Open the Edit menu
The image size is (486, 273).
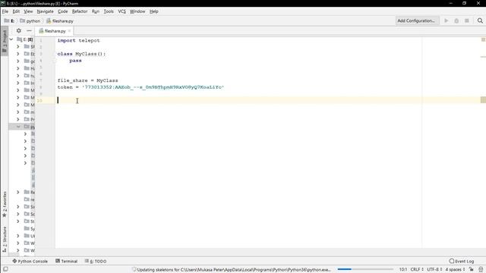click(x=16, y=11)
